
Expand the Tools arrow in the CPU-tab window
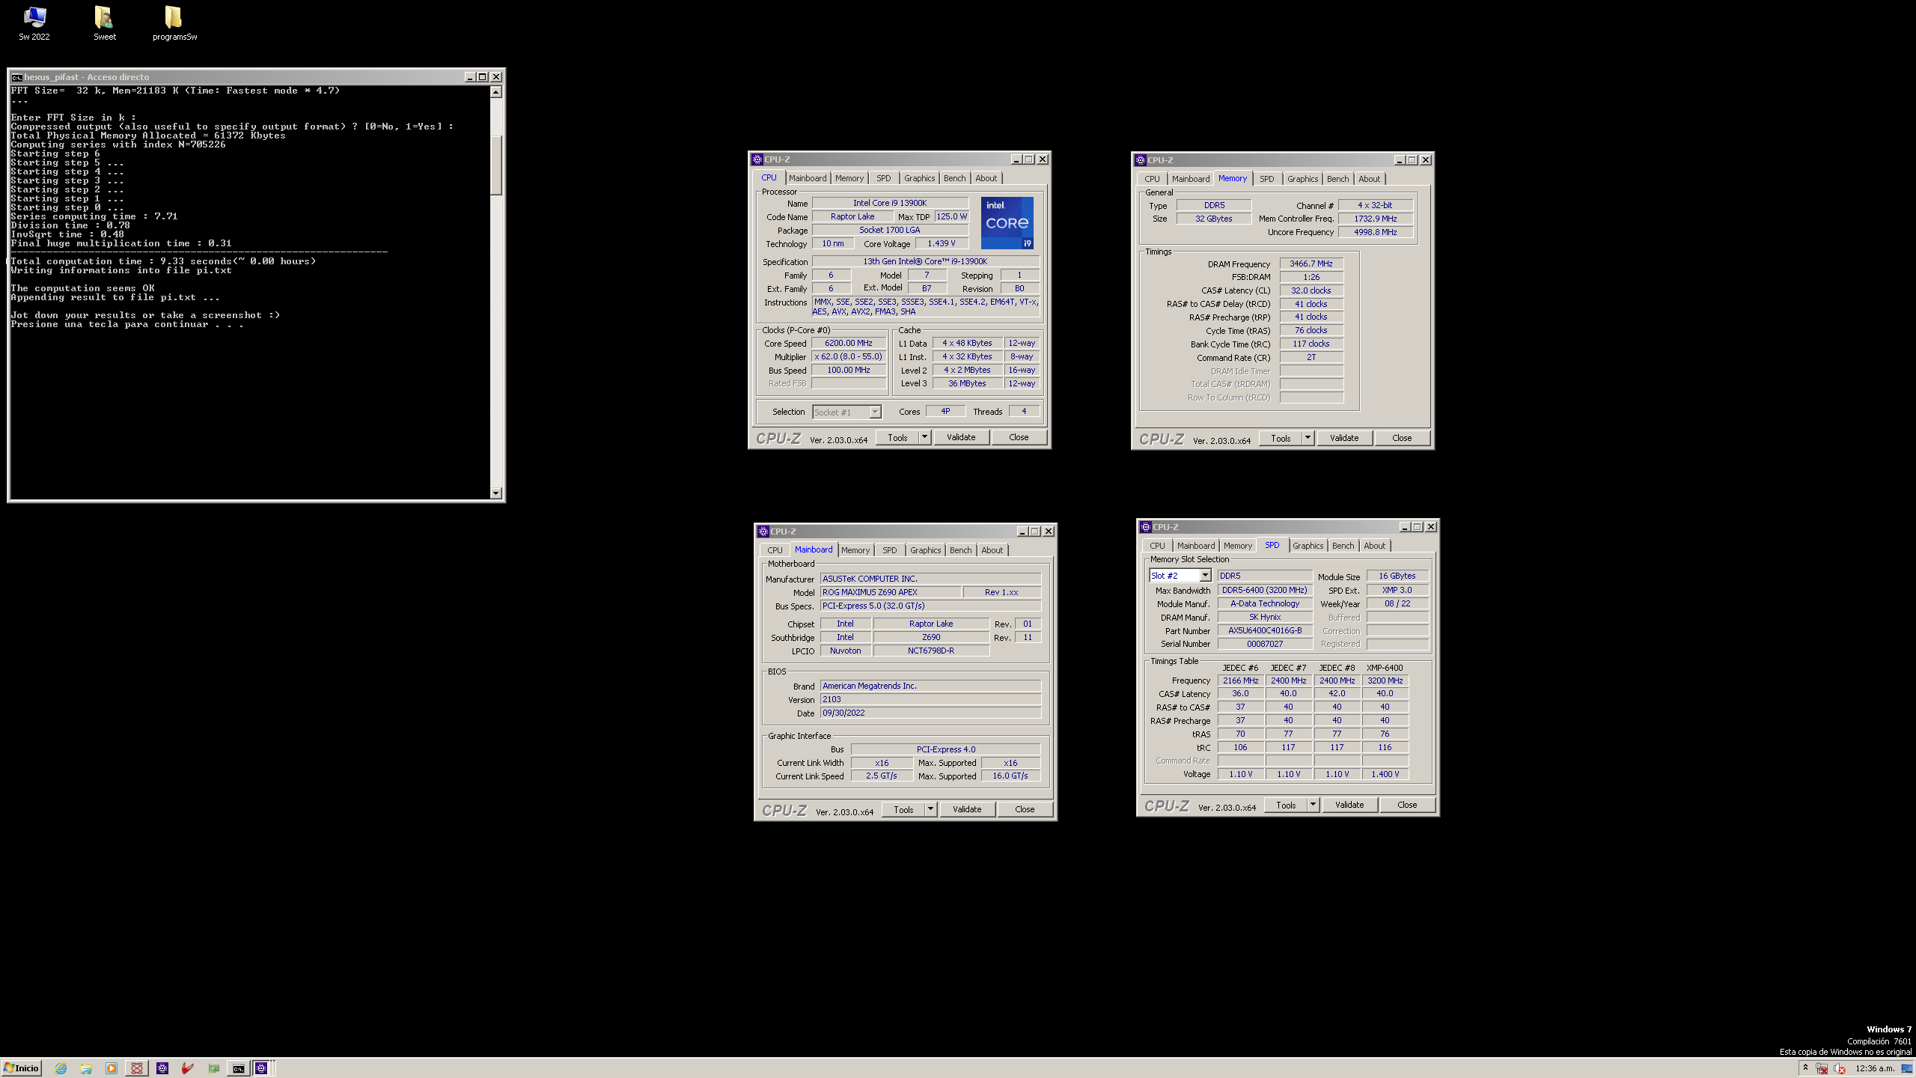click(x=925, y=437)
